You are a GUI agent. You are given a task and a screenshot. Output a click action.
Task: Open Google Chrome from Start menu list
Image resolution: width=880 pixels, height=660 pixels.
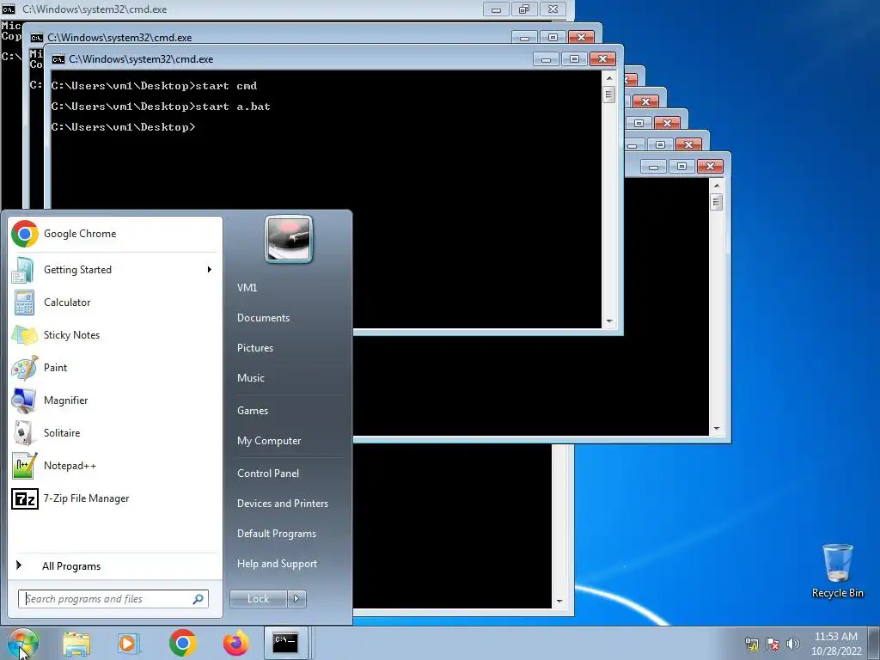pyautogui.click(x=115, y=234)
